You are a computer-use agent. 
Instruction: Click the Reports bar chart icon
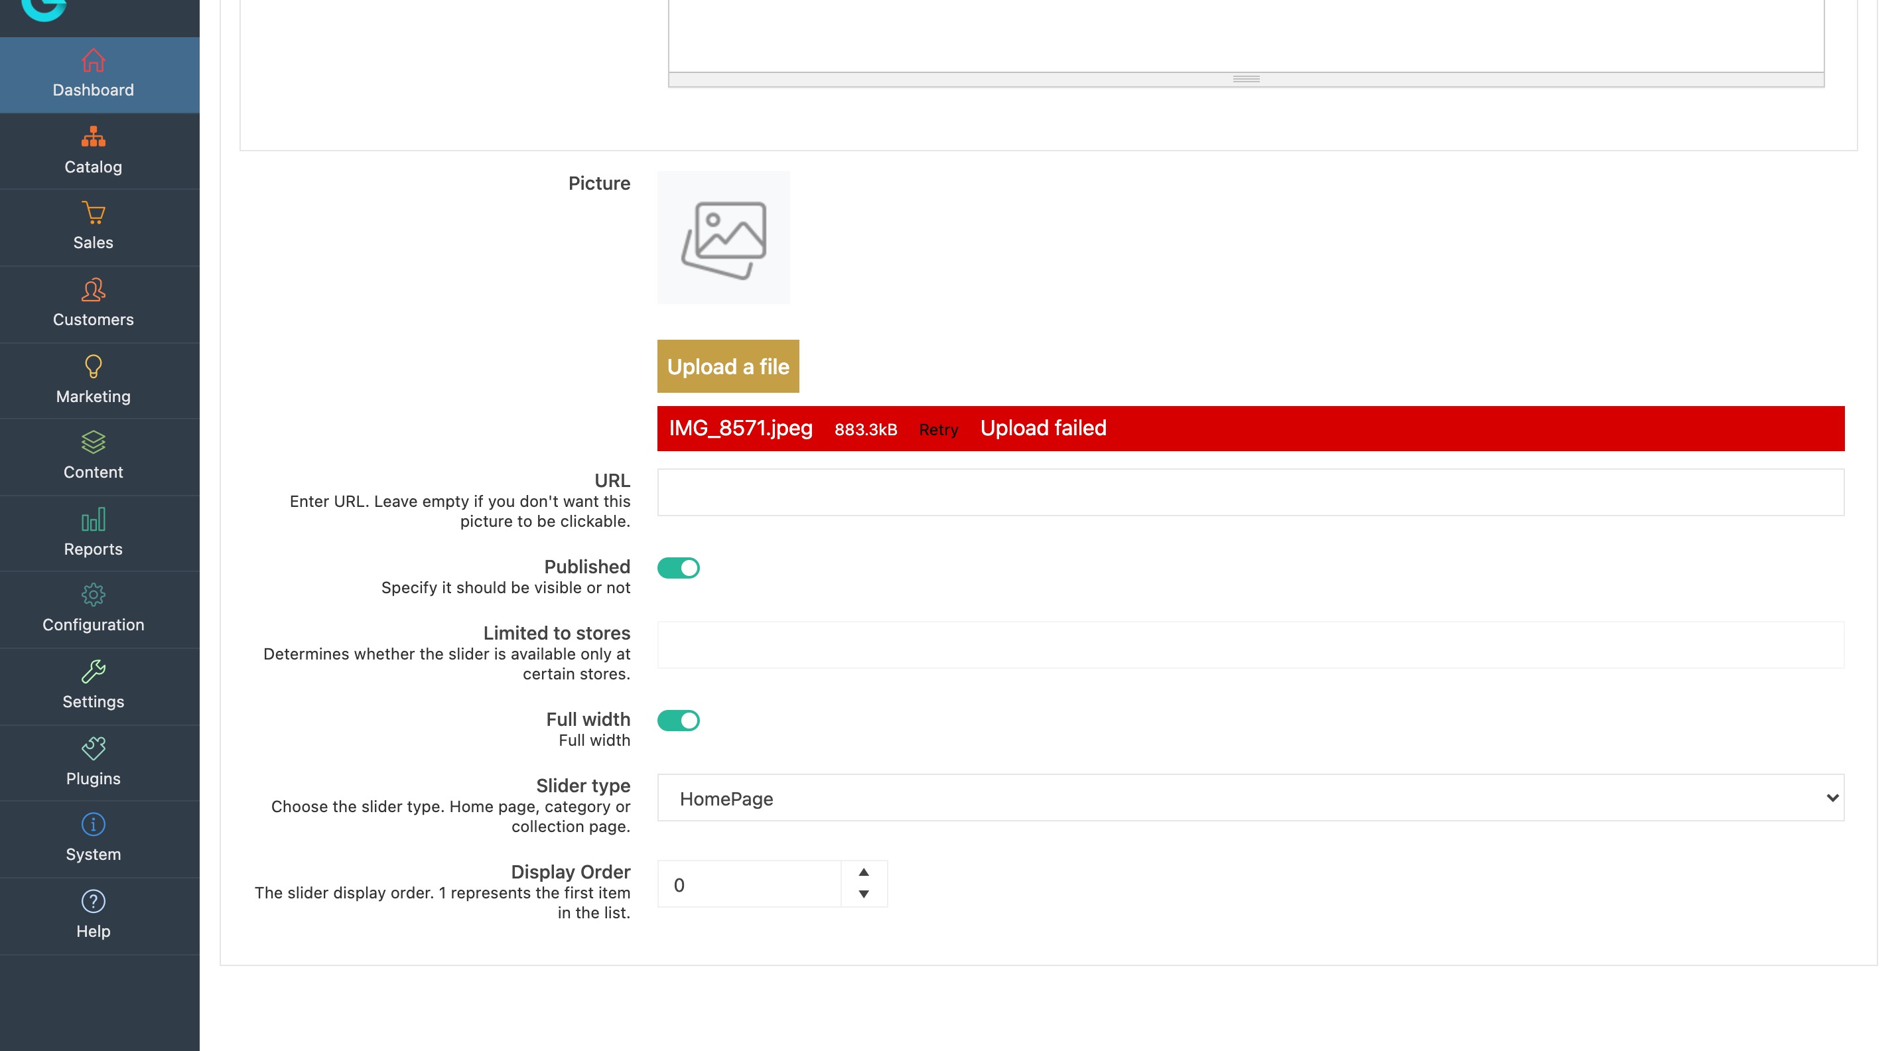click(93, 519)
